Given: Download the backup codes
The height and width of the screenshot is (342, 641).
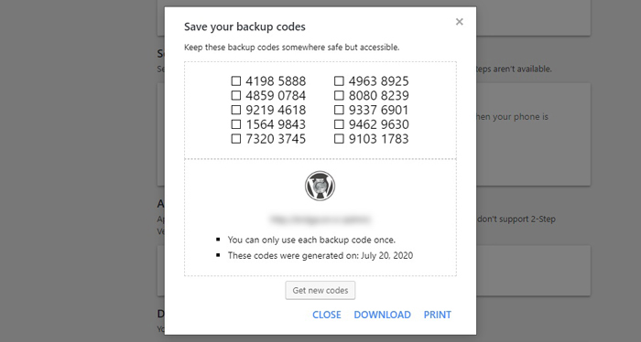Looking at the screenshot, I should pos(382,315).
